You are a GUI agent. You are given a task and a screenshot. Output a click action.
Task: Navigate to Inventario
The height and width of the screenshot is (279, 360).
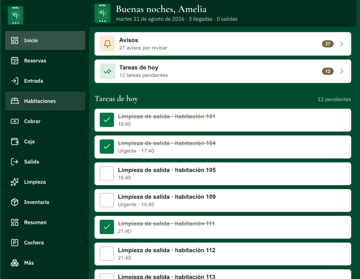(x=45, y=202)
